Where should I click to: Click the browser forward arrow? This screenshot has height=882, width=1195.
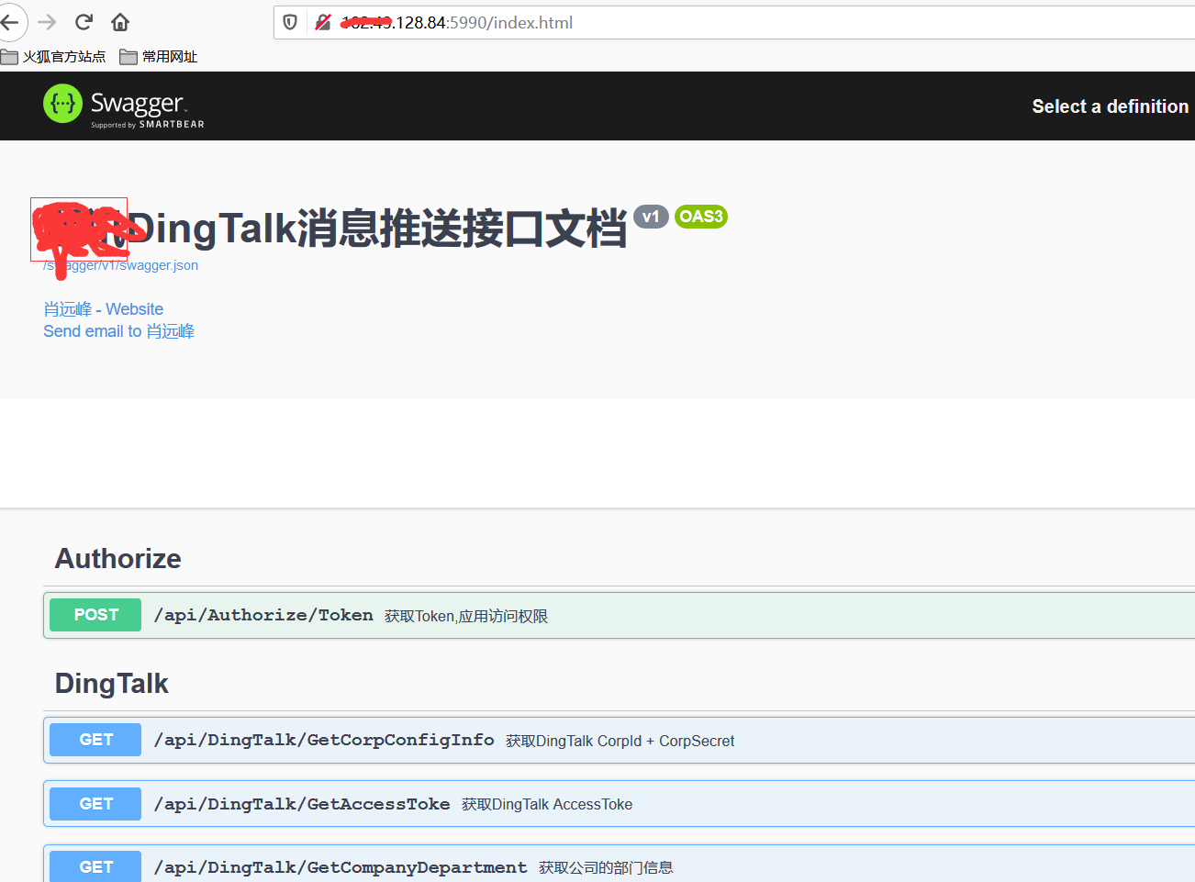click(48, 22)
